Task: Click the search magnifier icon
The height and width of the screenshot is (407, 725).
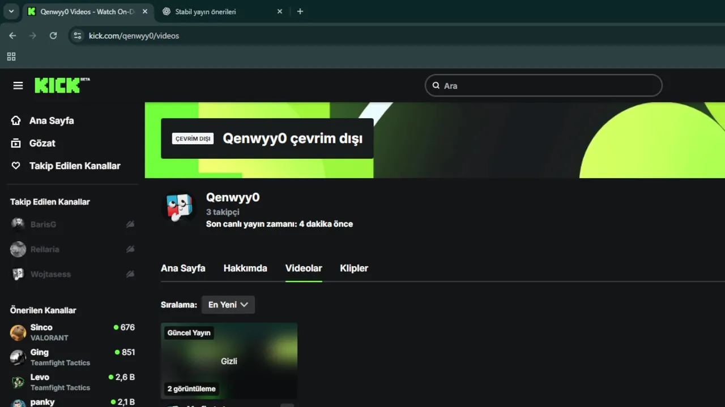Action: (436, 85)
